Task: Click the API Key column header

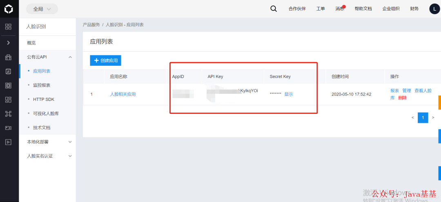Action: [x=215, y=76]
